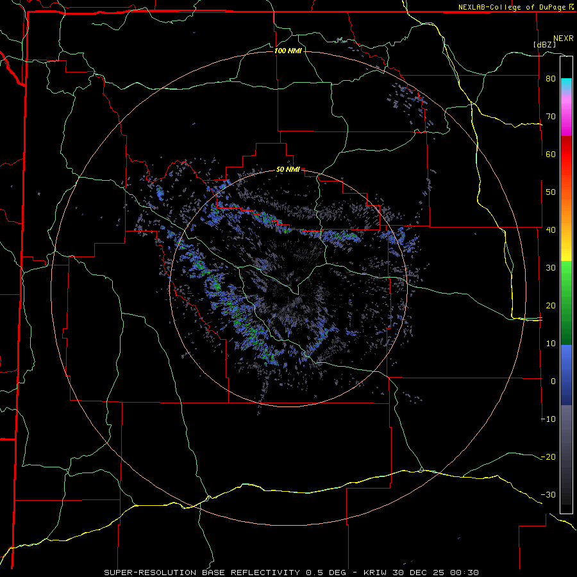Click the 10 dBZ scale value
Viewport: 577px width, 577px height.
coord(551,344)
